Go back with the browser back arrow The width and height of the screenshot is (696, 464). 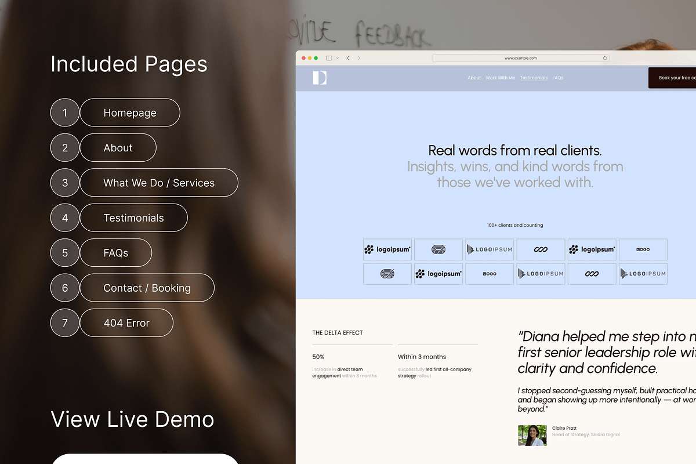(348, 58)
